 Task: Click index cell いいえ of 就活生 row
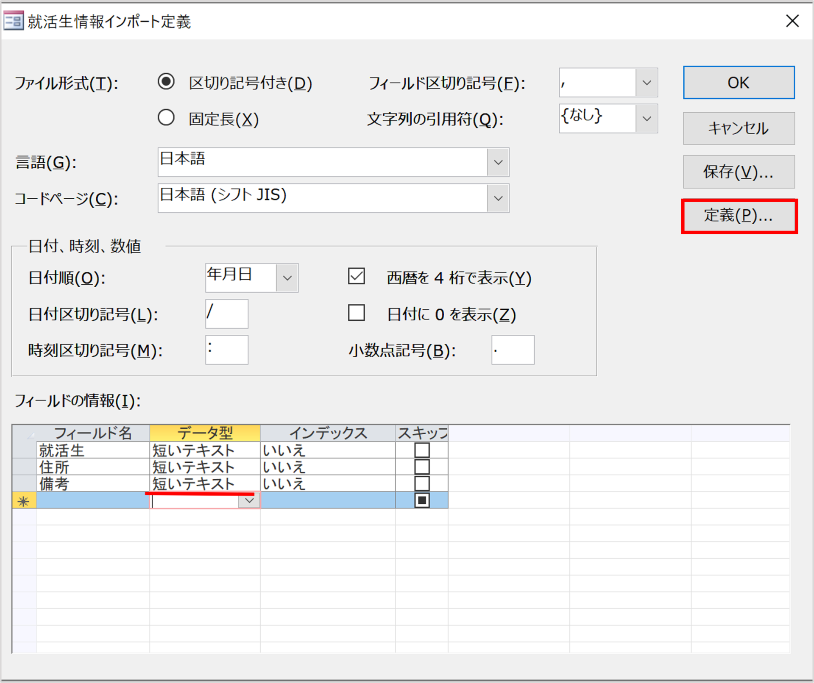[x=328, y=450]
